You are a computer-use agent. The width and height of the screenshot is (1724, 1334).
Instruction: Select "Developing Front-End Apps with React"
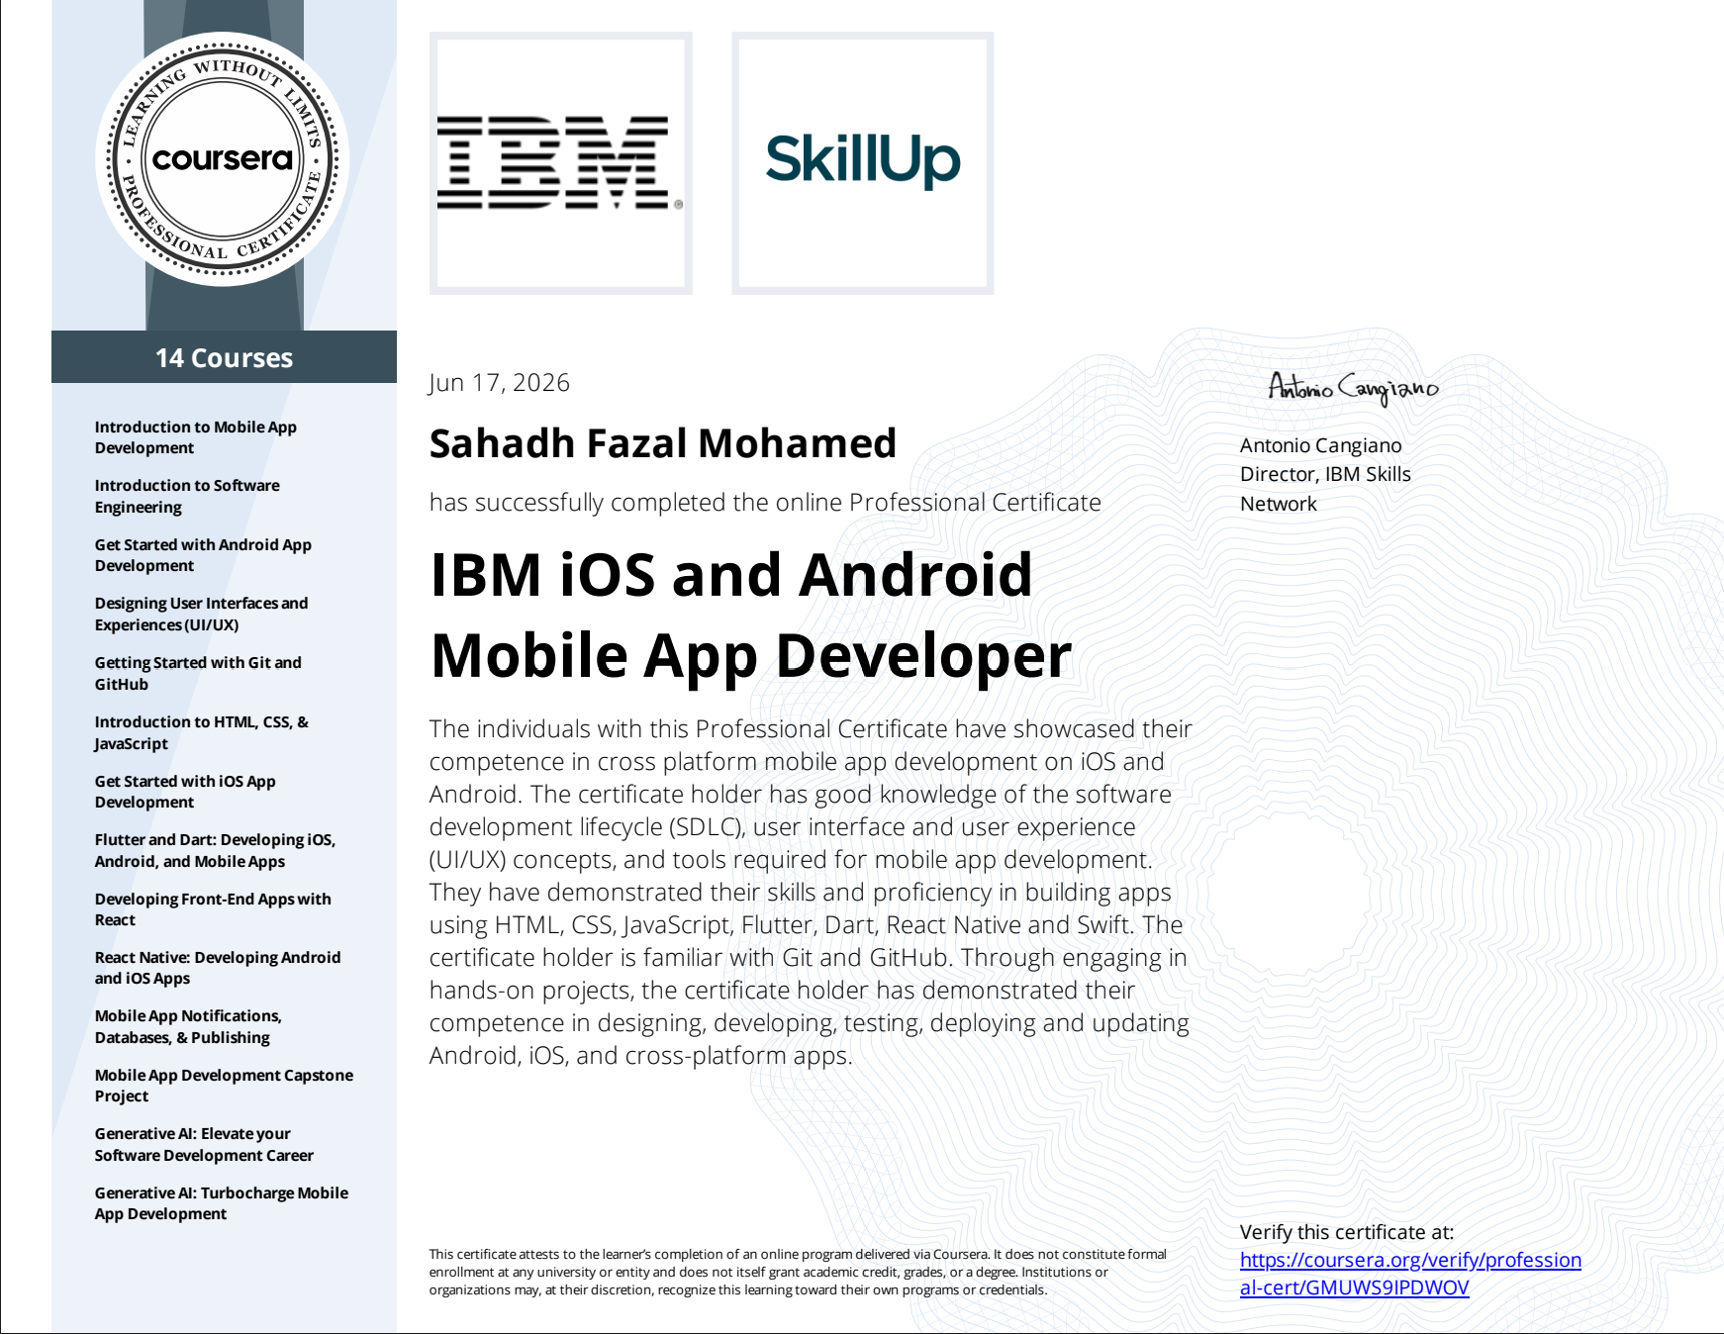(213, 909)
